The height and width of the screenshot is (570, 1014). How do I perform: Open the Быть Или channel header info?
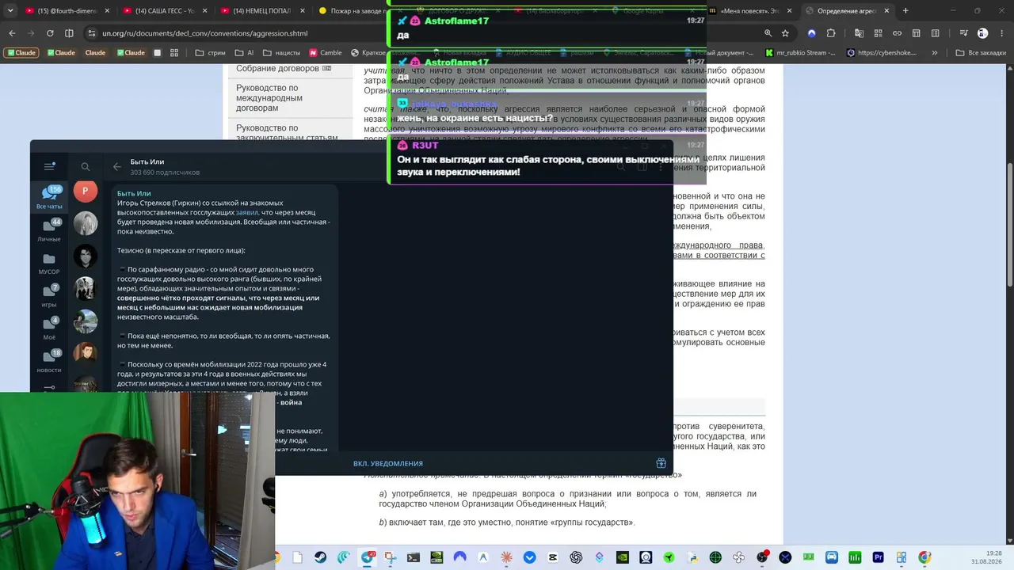coord(165,166)
